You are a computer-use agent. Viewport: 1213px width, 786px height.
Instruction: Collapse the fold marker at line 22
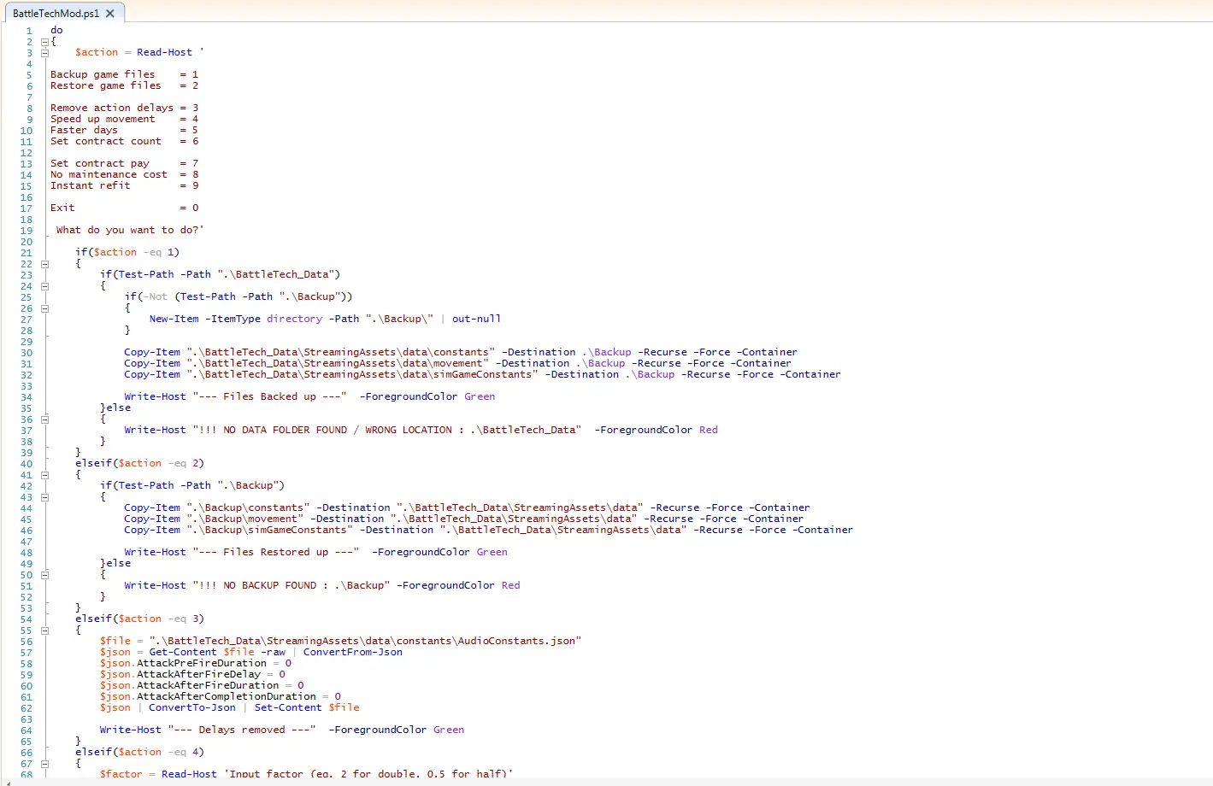point(44,264)
